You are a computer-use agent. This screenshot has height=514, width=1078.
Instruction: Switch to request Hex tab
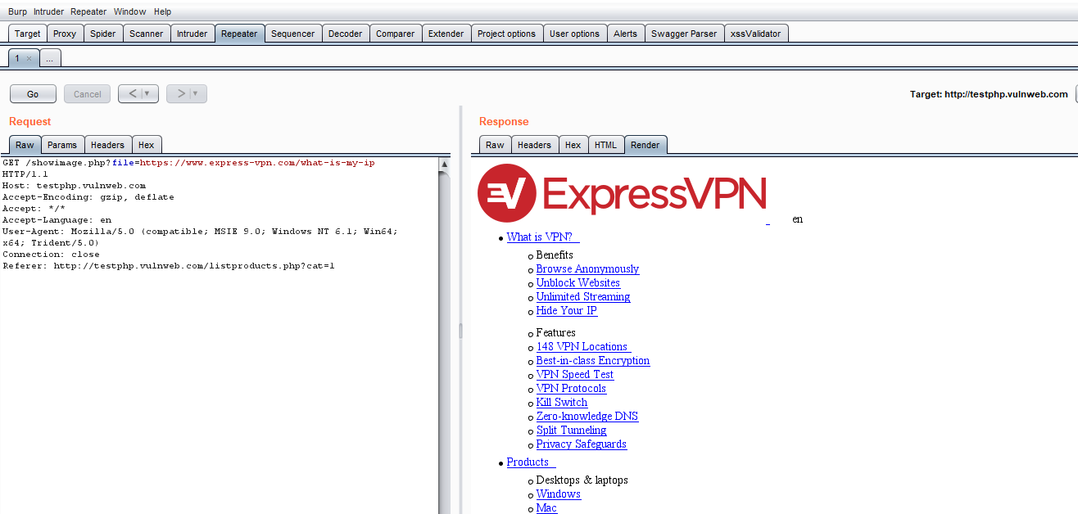pos(146,145)
